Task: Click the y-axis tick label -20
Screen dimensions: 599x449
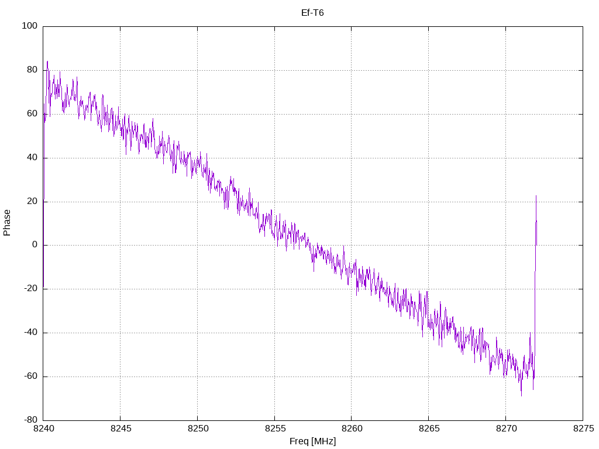Action: [x=30, y=289]
